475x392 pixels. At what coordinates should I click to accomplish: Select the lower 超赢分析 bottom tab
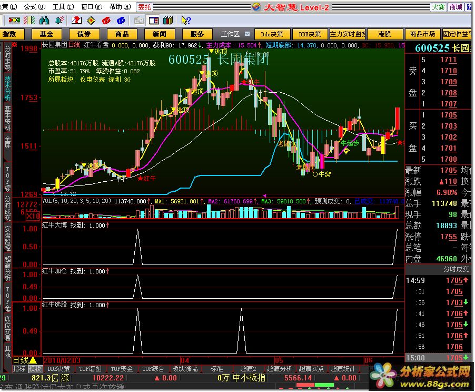[x=280, y=369]
